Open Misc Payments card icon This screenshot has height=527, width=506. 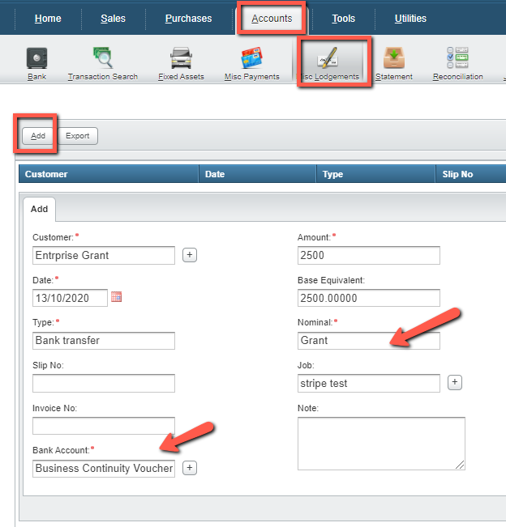pos(251,58)
